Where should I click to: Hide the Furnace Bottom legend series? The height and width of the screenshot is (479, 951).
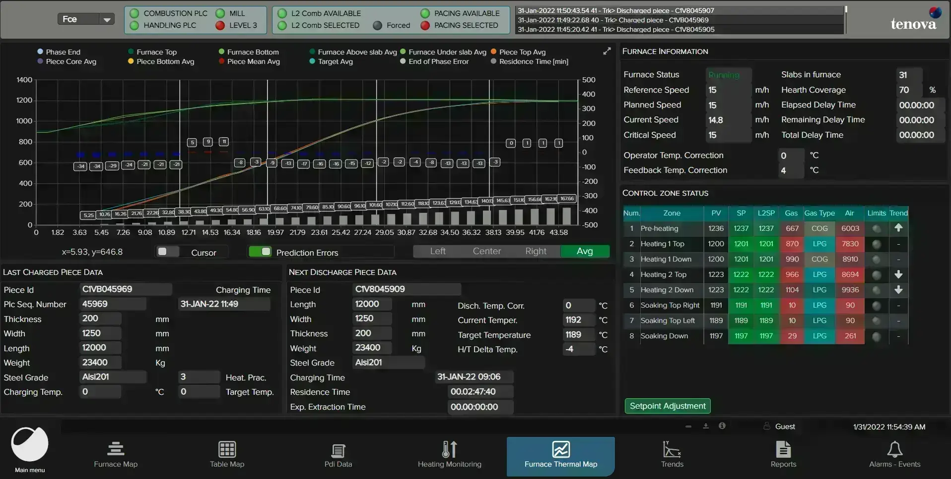[249, 52]
